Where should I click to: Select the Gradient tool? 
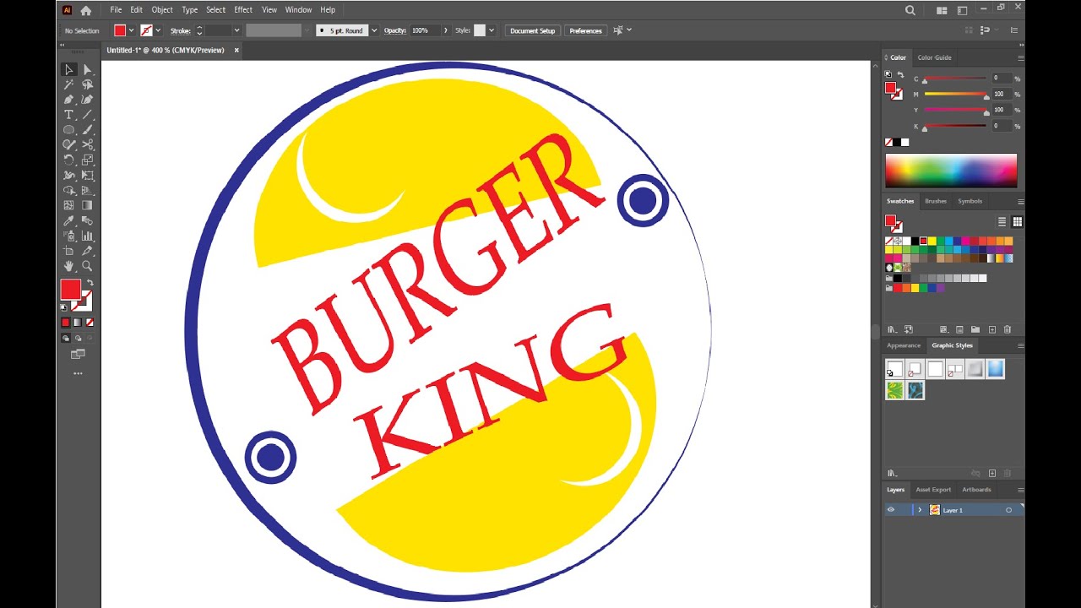click(x=87, y=205)
